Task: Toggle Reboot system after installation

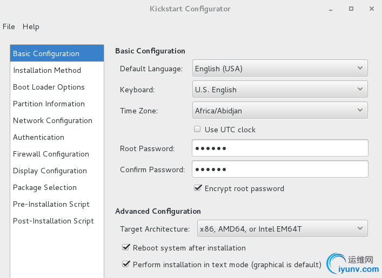Action: tap(126, 248)
